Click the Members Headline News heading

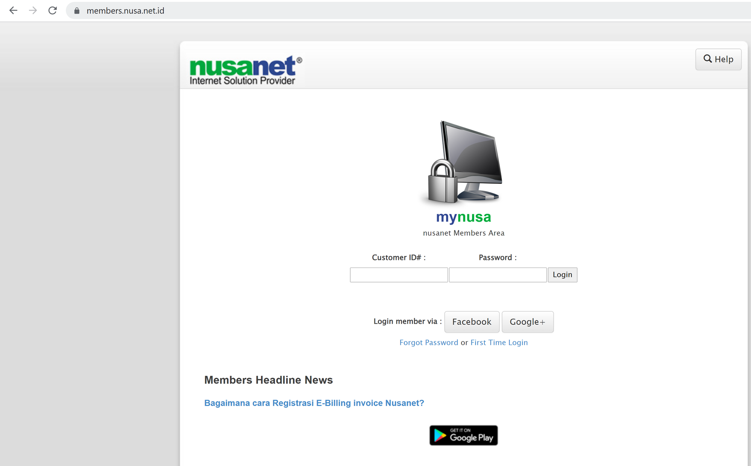(268, 380)
